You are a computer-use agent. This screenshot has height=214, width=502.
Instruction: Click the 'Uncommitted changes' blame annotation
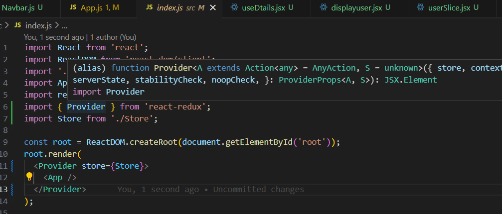click(258, 190)
